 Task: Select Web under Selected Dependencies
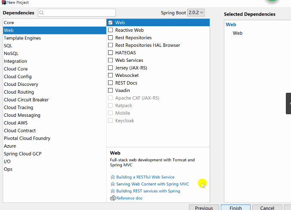pyautogui.click(x=238, y=33)
